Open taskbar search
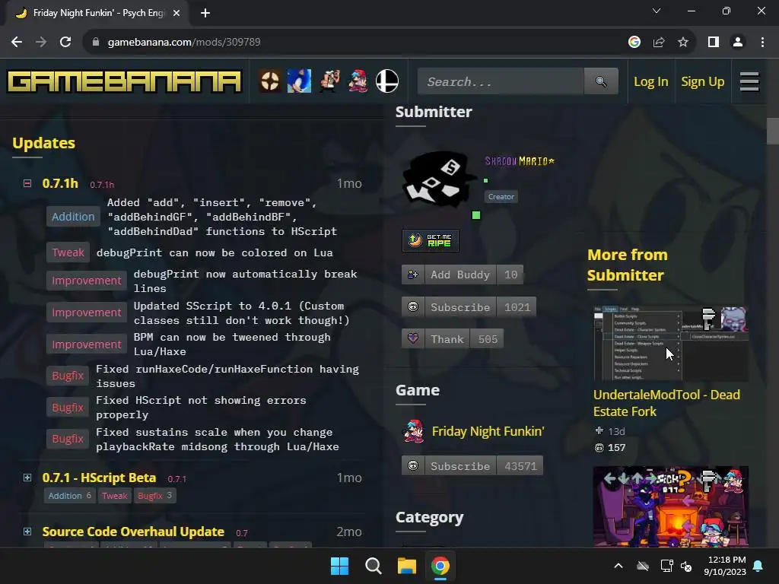 point(373,566)
